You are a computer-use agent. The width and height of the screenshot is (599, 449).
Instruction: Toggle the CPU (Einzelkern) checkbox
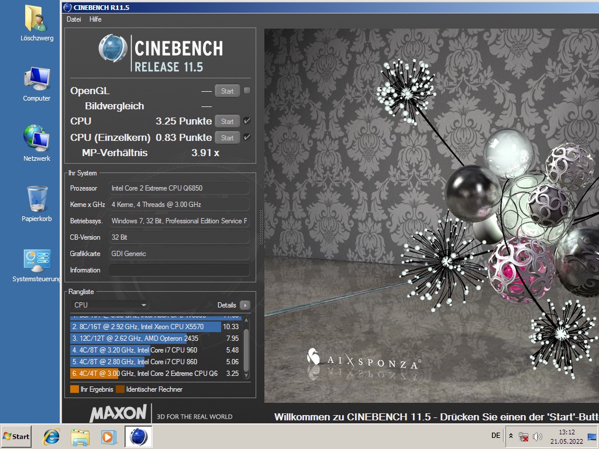click(247, 137)
